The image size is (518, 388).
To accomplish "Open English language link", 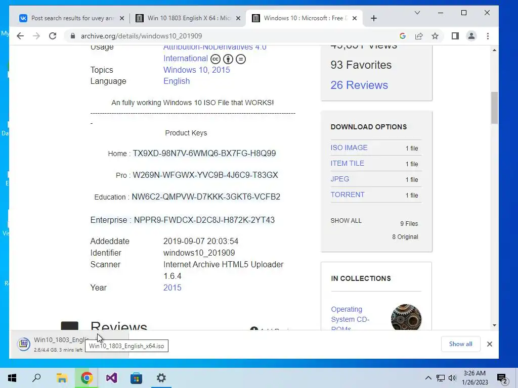I will (177, 81).
